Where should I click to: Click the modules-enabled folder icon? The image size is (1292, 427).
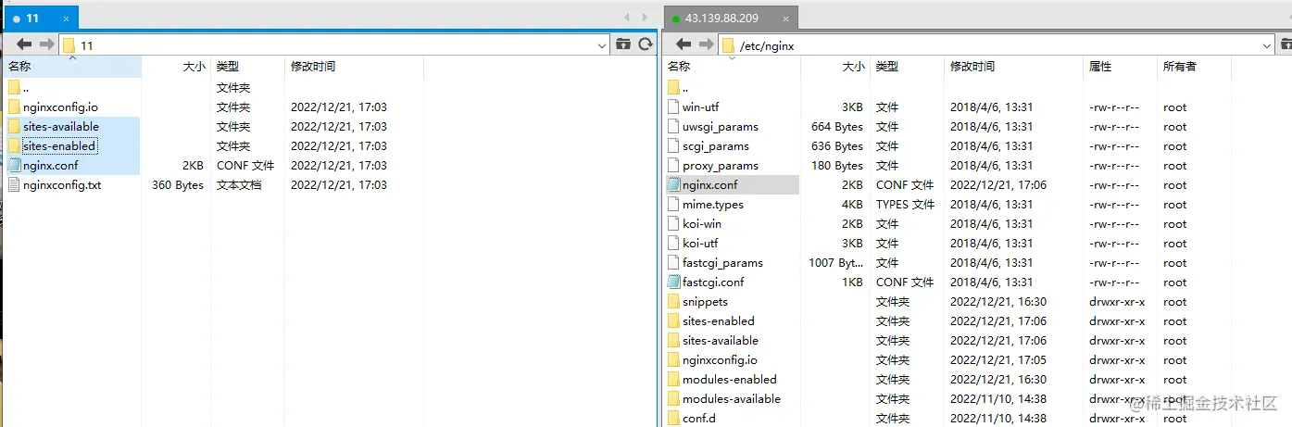click(x=673, y=380)
